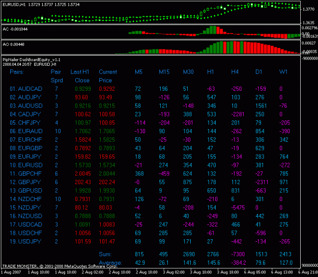Click the 18. USDCHF pair label
Viewport: 318px width, 277px height.
(26, 233)
